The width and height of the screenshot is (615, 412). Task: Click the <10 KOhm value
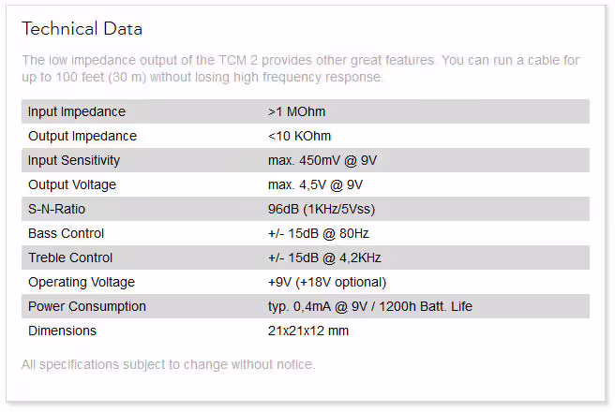point(299,136)
